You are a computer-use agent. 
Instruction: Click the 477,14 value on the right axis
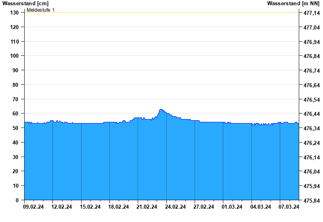point(310,13)
